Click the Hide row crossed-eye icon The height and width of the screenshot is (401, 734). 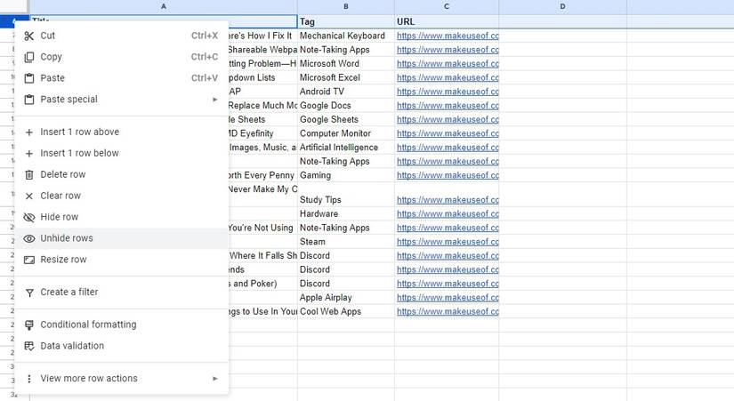click(x=29, y=217)
